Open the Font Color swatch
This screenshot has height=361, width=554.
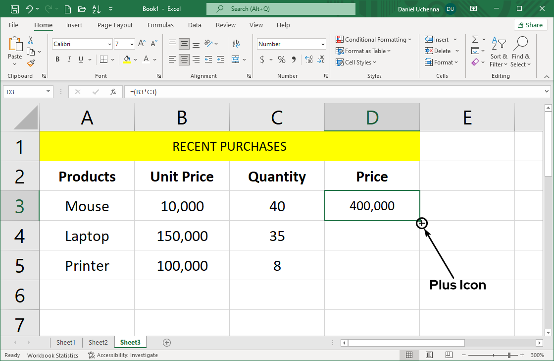click(146, 59)
